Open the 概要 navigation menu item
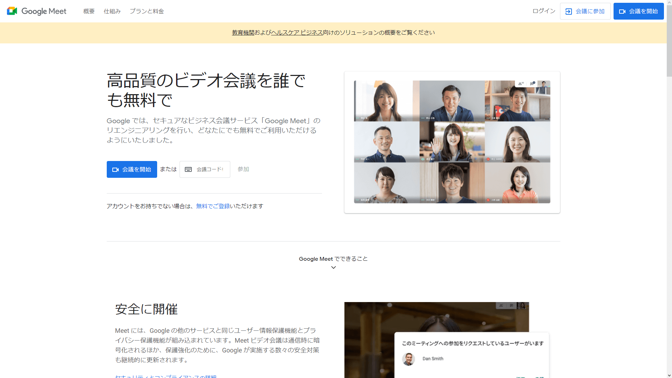The image size is (672, 378). click(89, 11)
